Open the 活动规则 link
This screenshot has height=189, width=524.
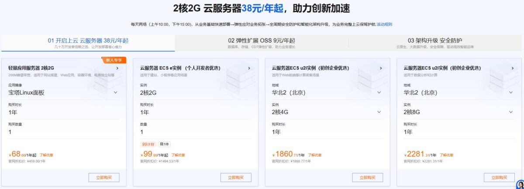pos(384,24)
